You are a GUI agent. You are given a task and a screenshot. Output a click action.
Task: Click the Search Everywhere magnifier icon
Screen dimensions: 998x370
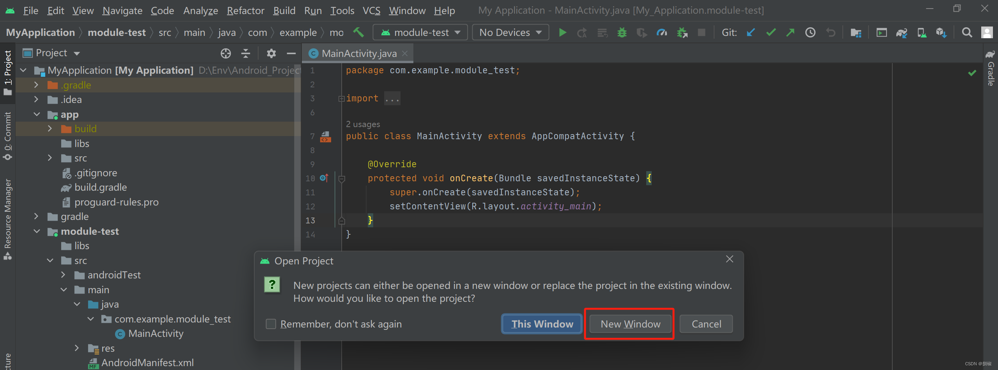(x=967, y=32)
